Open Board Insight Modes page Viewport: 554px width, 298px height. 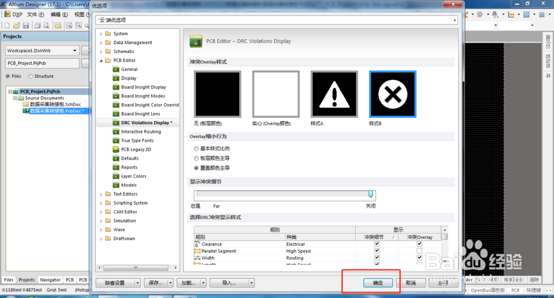click(x=143, y=96)
